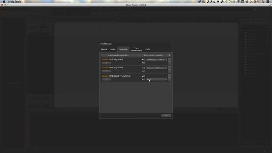Click the Dropbox menu bar icon
This screenshot has height=153, width=272.
tap(207, 2)
